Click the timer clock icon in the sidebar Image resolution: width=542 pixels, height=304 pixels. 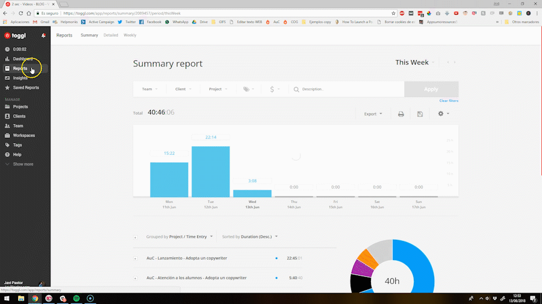7,49
